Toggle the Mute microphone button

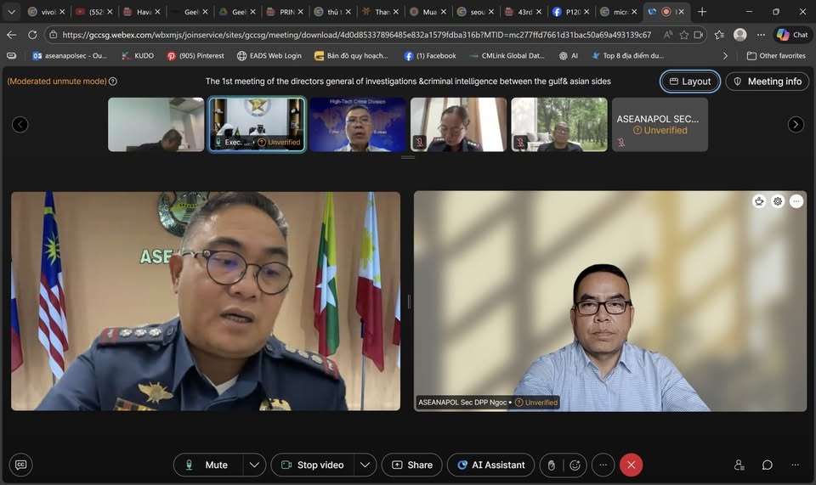click(208, 465)
